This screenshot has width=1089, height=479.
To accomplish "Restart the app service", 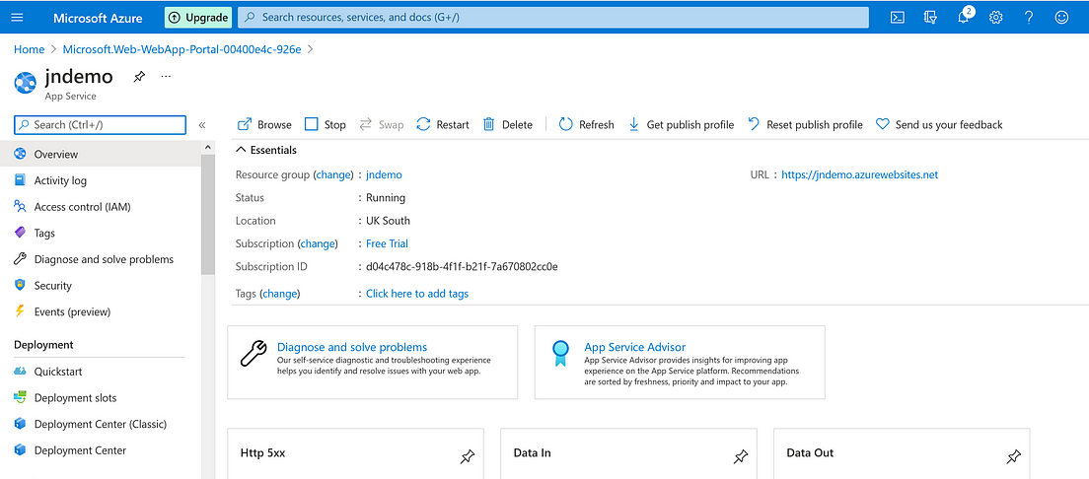I will click(442, 125).
